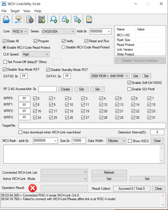Click Get for Active WCH-Link Mode

tap(109, 179)
